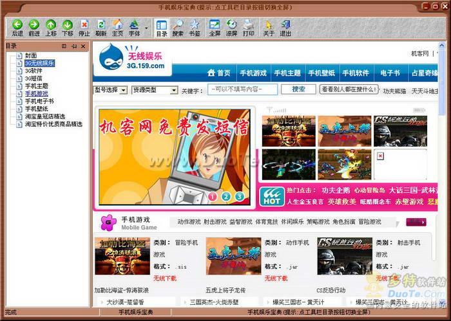Image resolution: width=451 pixels, height=321 pixels.
Task: Click the 搜索 search button on webpage
Action: coord(298,89)
